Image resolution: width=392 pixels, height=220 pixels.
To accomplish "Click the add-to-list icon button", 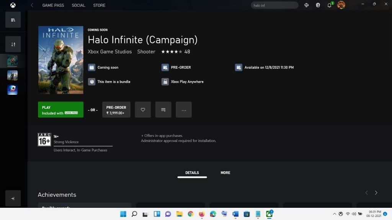I will (x=163, y=110).
